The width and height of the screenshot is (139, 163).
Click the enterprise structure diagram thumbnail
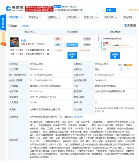(72, 45)
